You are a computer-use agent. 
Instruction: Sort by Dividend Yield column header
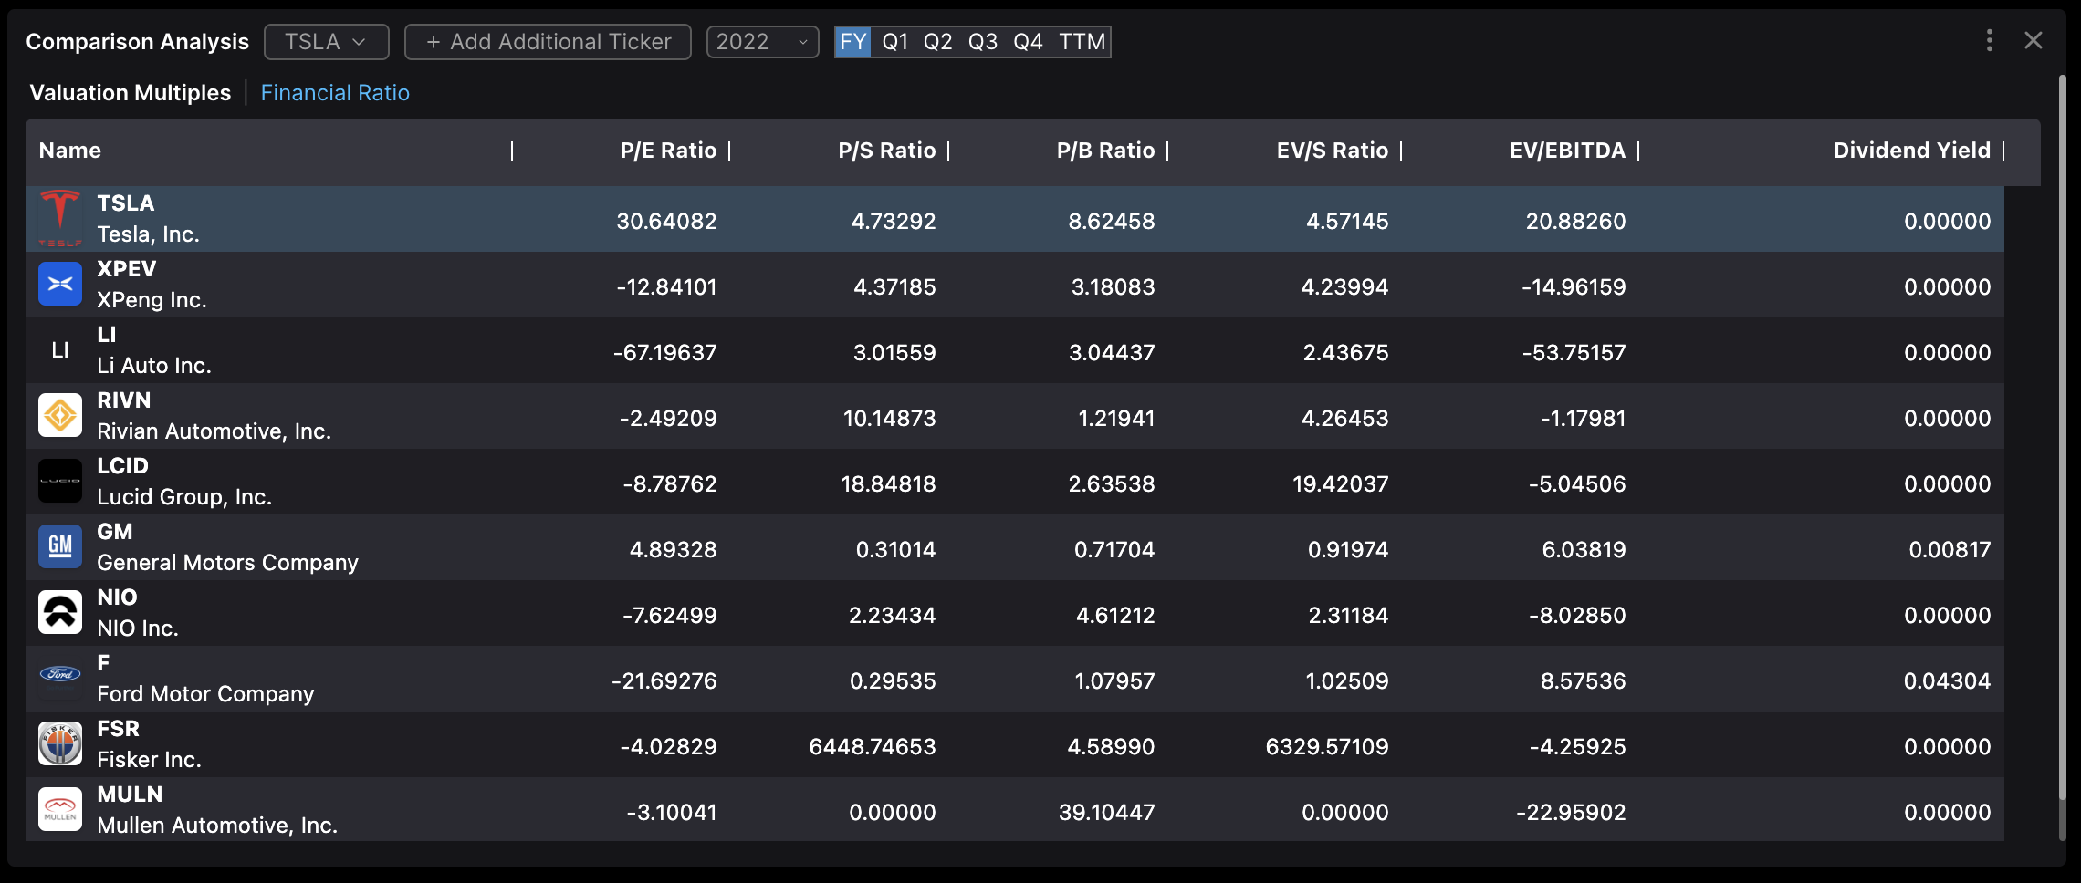click(x=1912, y=151)
